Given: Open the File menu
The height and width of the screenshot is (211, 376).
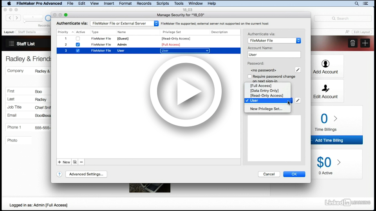Looking at the screenshot, I should click(70, 4).
